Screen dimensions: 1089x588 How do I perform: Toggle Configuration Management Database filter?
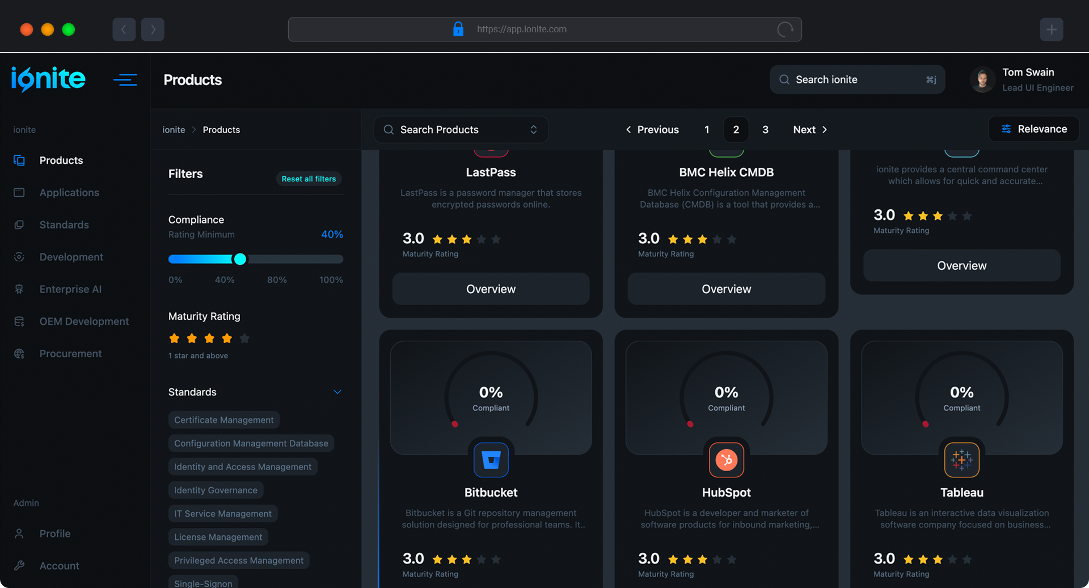pyautogui.click(x=251, y=443)
